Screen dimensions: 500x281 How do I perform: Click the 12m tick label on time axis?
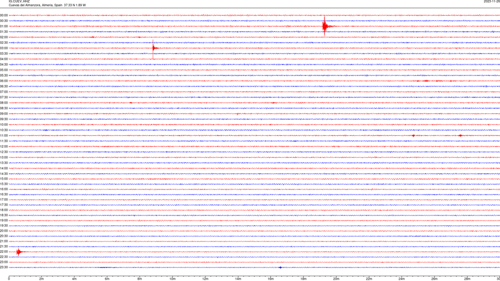[x=205, y=279]
